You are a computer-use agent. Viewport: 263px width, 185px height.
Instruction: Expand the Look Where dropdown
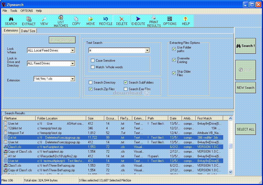pyautogui.click(x=72, y=50)
